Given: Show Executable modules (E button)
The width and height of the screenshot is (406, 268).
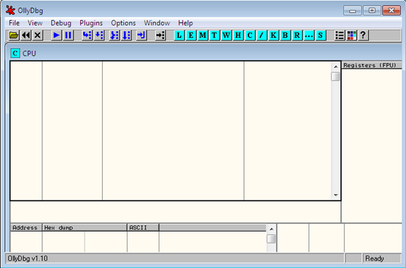Looking at the screenshot, I should pos(191,35).
